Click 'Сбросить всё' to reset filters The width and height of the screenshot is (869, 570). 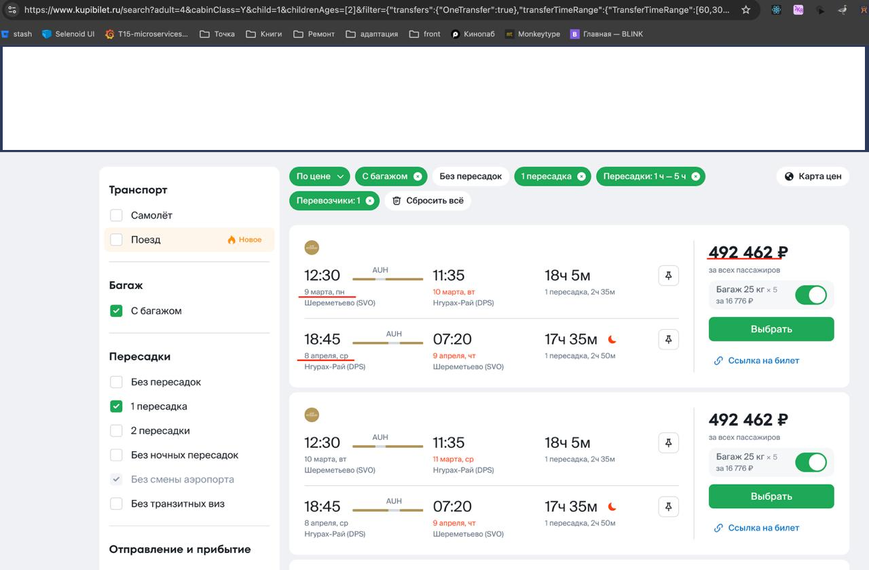[428, 201]
